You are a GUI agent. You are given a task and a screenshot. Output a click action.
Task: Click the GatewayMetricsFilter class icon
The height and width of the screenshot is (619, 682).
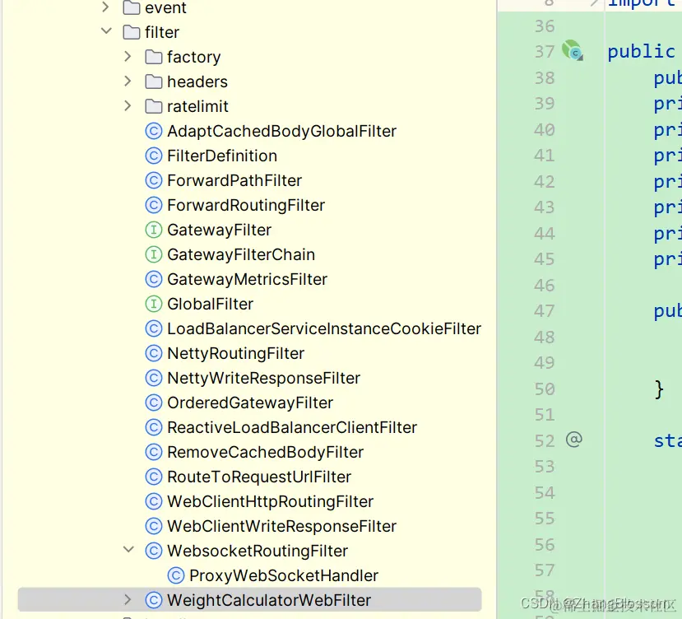(154, 279)
